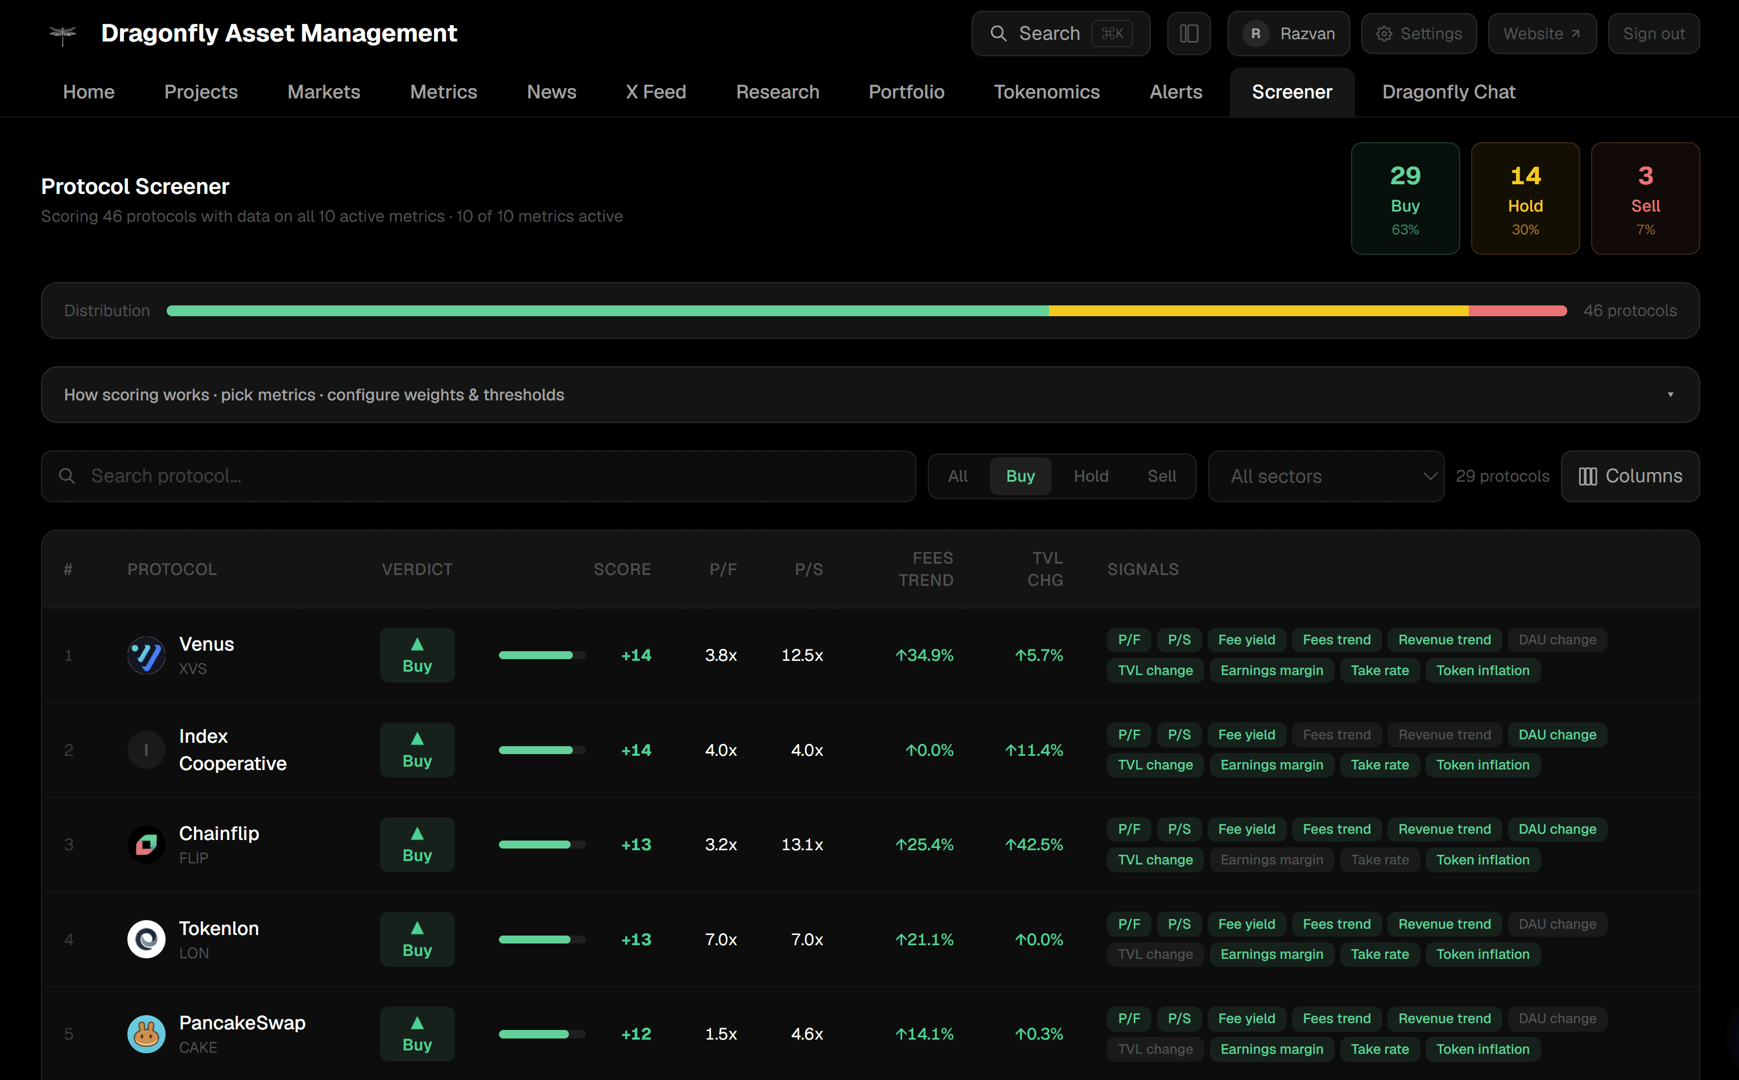Viewport: 1739px width, 1080px height.
Task: Click Fees trend signal in Index Cooperative row
Action: click(1336, 734)
